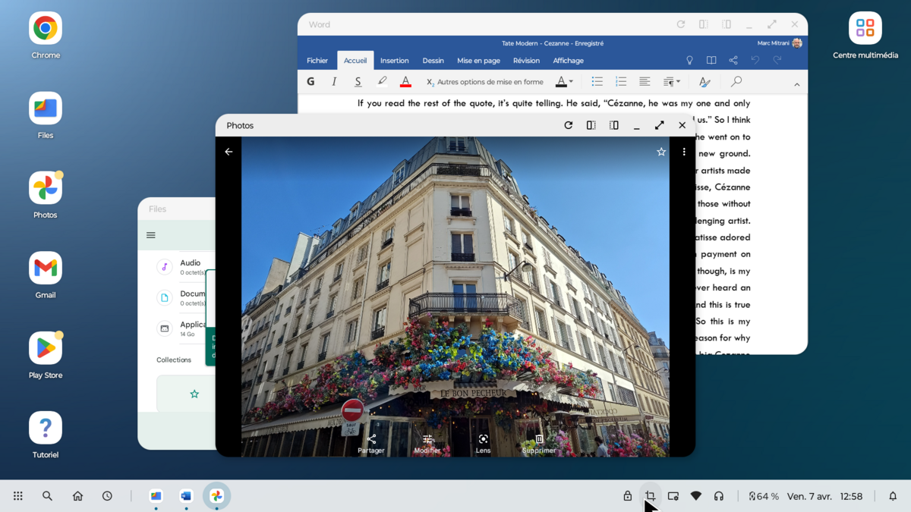Image resolution: width=911 pixels, height=512 pixels.
Task: Undo last action in Word
Action: [755, 61]
